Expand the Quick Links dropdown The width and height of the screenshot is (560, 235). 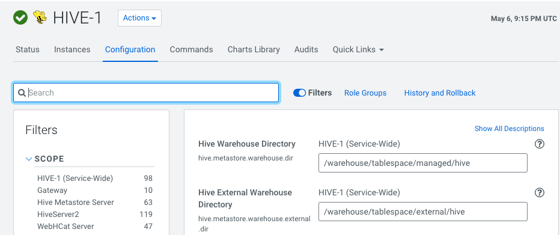click(x=358, y=50)
